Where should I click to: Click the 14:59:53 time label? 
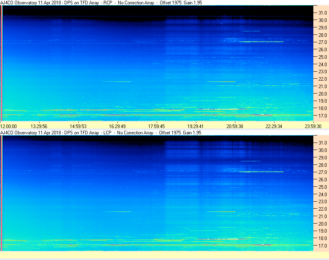tap(78, 126)
